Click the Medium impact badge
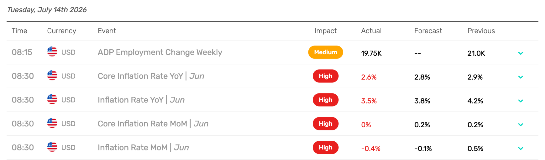This screenshot has width=545, height=160. pos(325,52)
